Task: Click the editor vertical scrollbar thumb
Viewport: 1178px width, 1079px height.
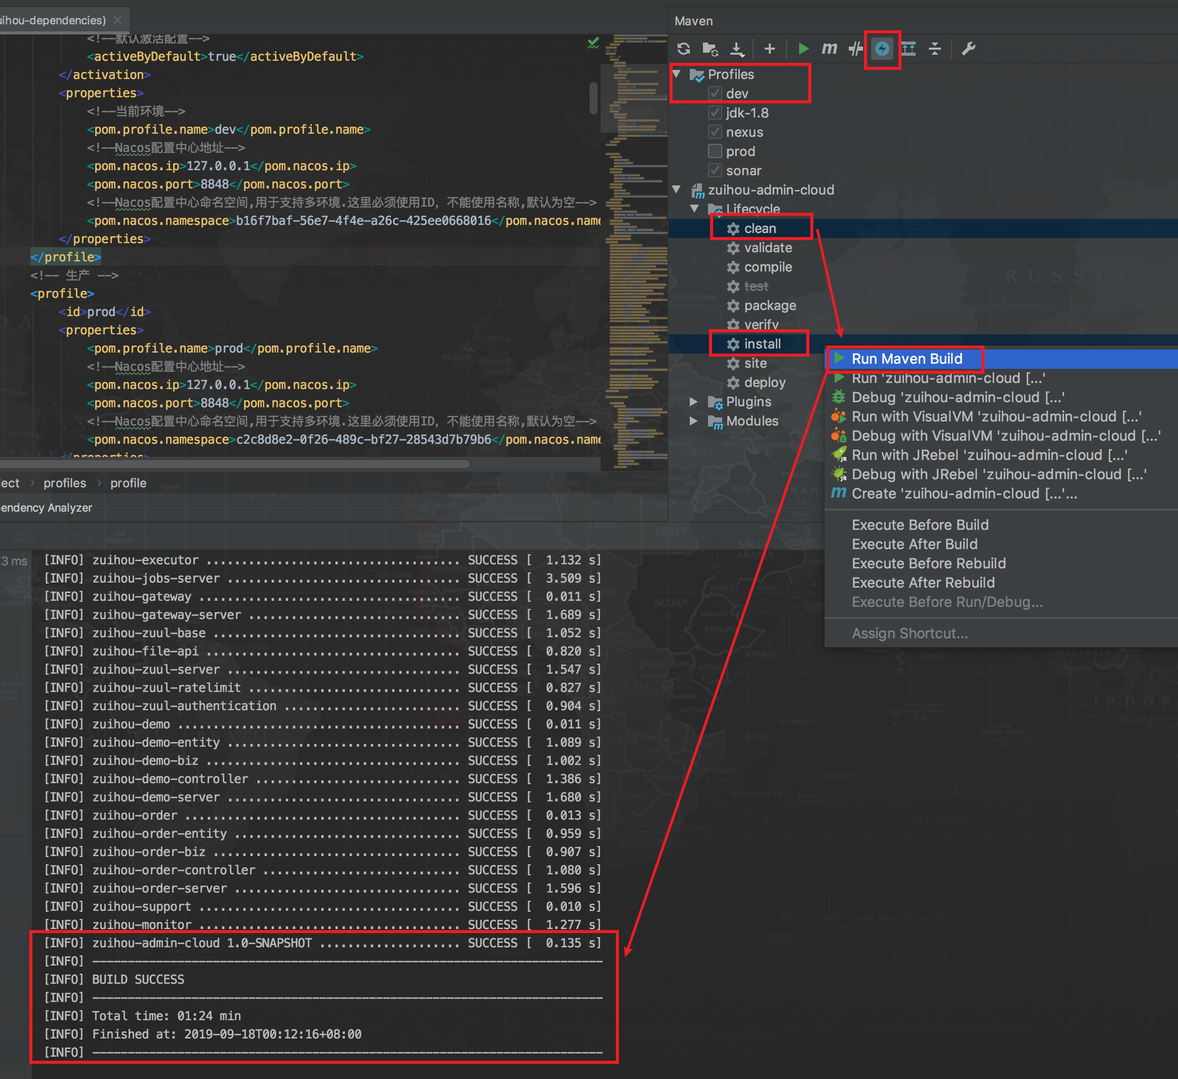Action: [594, 98]
